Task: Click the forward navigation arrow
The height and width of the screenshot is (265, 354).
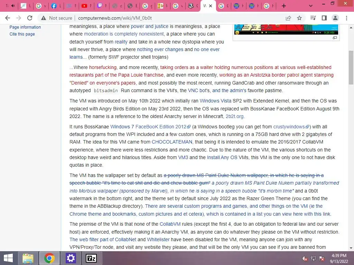Action: tap(19, 18)
